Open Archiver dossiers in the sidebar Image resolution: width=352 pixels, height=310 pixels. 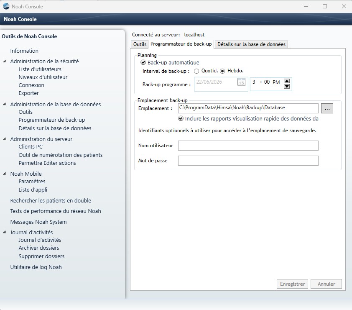tap(39, 248)
